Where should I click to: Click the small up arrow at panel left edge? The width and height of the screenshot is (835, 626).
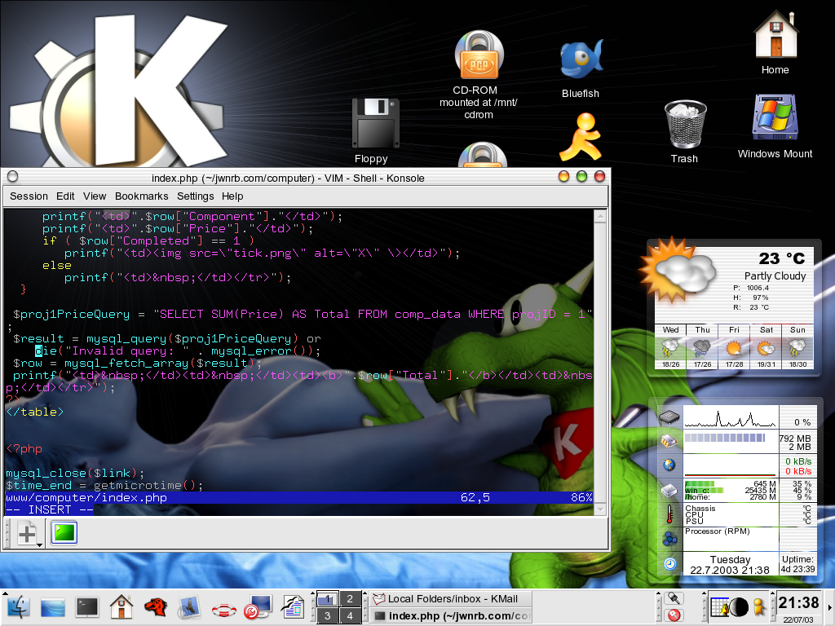(x=4, y=592)
